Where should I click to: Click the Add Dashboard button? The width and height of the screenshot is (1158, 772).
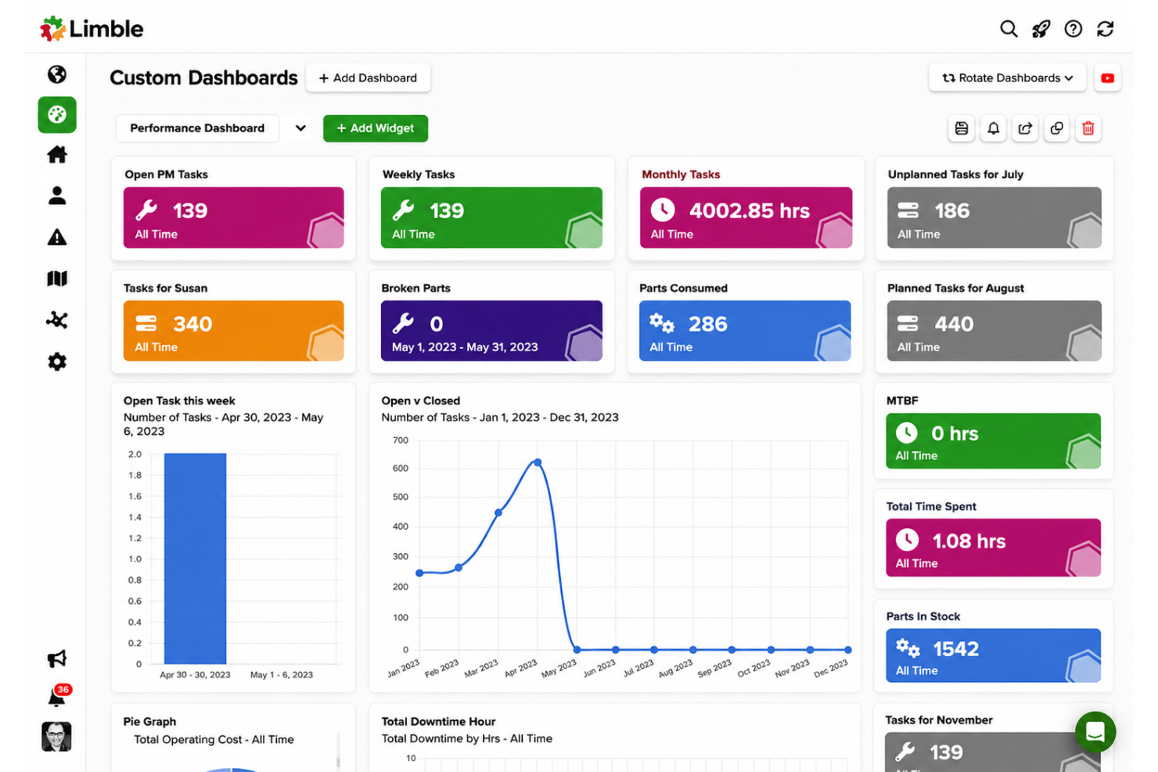click(368, 78)
